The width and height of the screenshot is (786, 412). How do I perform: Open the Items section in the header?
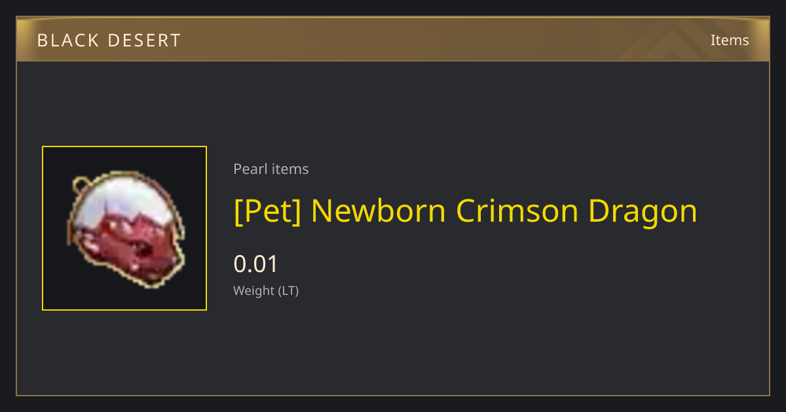pyautogui.click(x=730, y=40)
